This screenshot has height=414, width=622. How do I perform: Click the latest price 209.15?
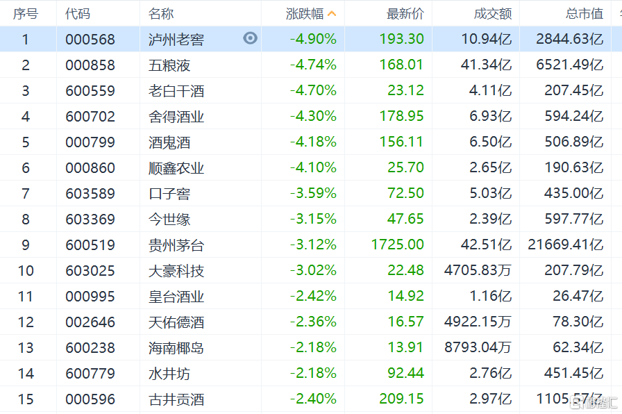point(402,399)
